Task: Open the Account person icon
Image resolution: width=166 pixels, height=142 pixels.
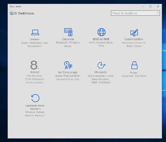Action: pos(34,65)
